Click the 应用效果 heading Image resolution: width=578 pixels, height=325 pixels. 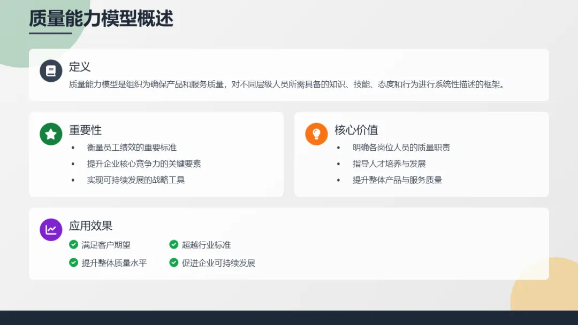pyautogui.click(x=90, y=226)
